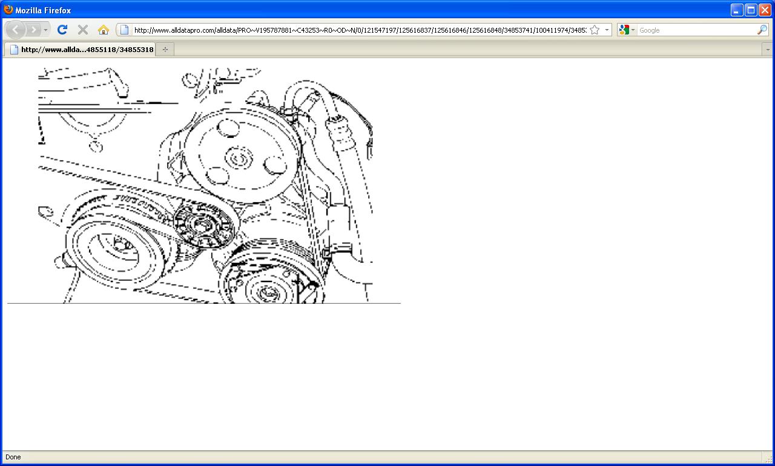
Task: Open the back/forward history dropdown
Action: [x=46, y=30]
